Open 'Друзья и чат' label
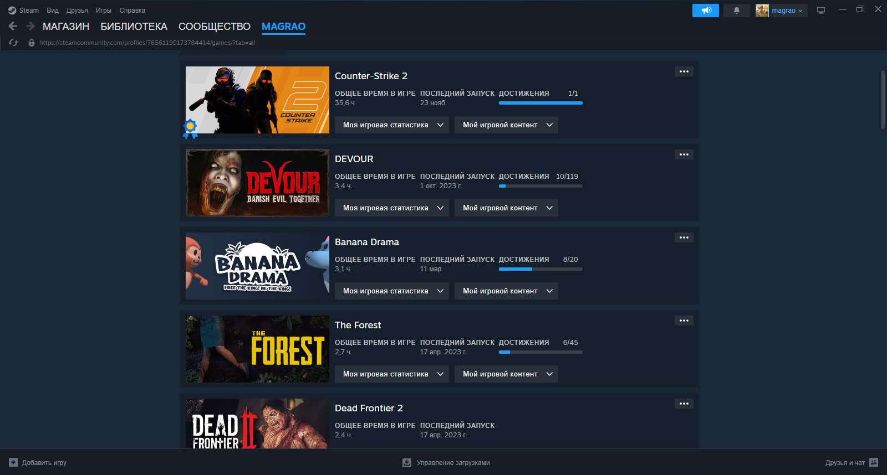This screenshot has width=887, height=475. (845, 463)
